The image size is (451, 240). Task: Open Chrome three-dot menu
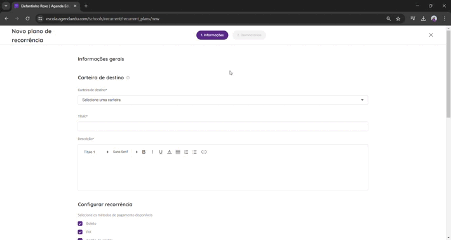445,18
